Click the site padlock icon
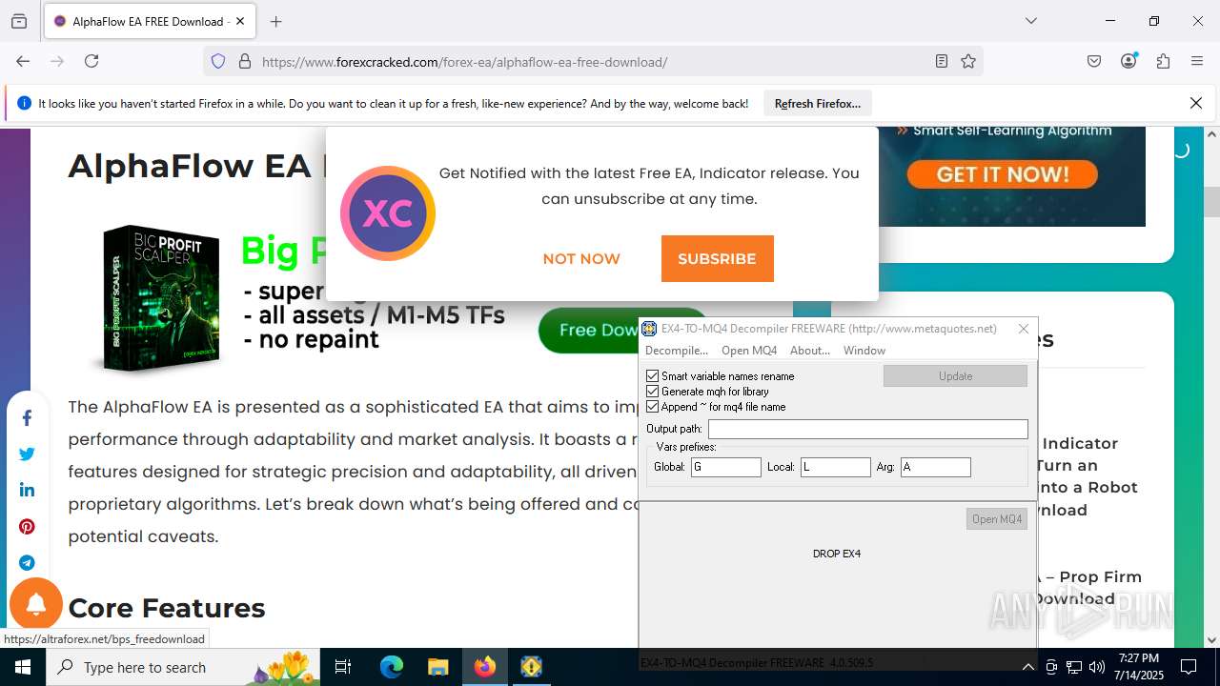Screen dimensions: 1220x686 [x=245, y=61]
